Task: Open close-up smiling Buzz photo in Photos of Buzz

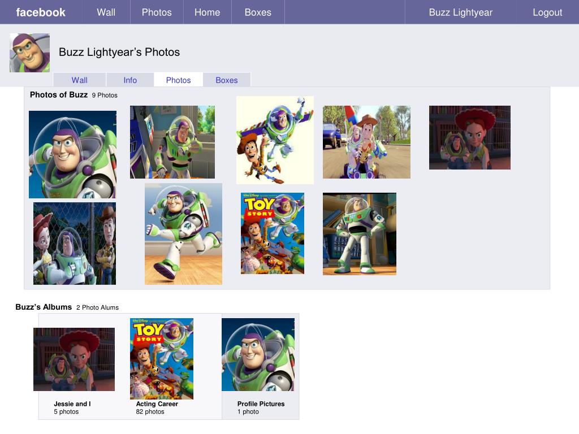Action: (72, 154)
